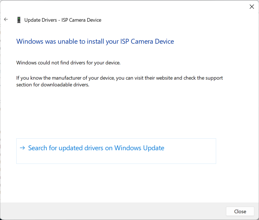The image size is (259, 220).
Task: Click the back arrow in the header
Action: point(6,20)
